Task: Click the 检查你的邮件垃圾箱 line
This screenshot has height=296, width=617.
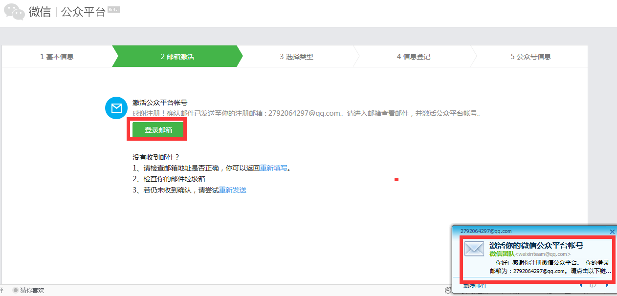Action: click(x=169, y=179)
